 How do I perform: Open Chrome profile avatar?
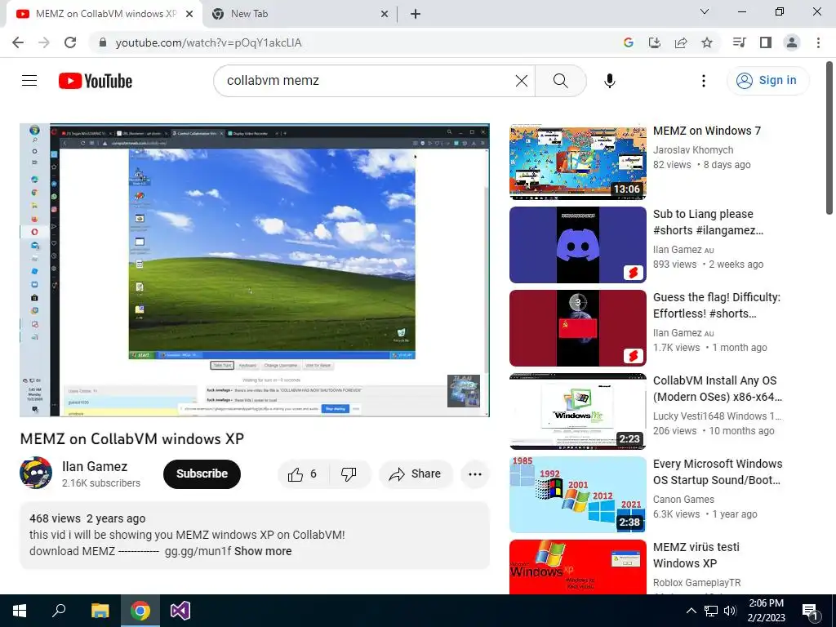click(792, 42)
